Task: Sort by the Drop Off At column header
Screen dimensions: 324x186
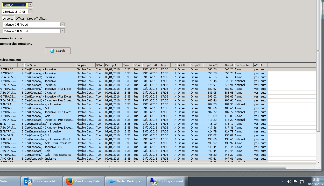Action: (151, 65)
